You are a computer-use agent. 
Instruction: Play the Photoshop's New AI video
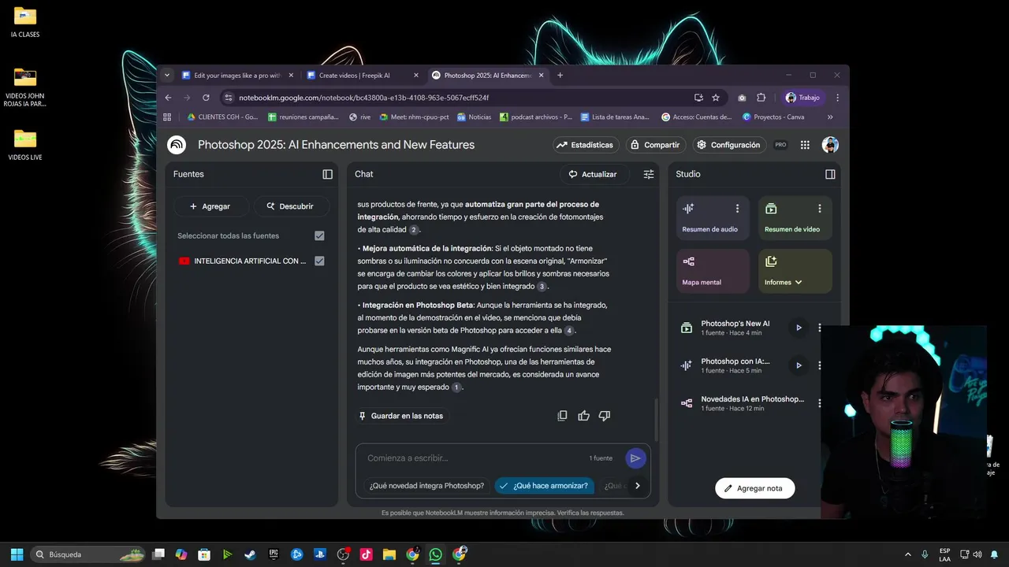(799, 328)
